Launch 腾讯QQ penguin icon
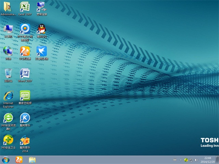This screenshot has height=164, width=219. [41, 29]
